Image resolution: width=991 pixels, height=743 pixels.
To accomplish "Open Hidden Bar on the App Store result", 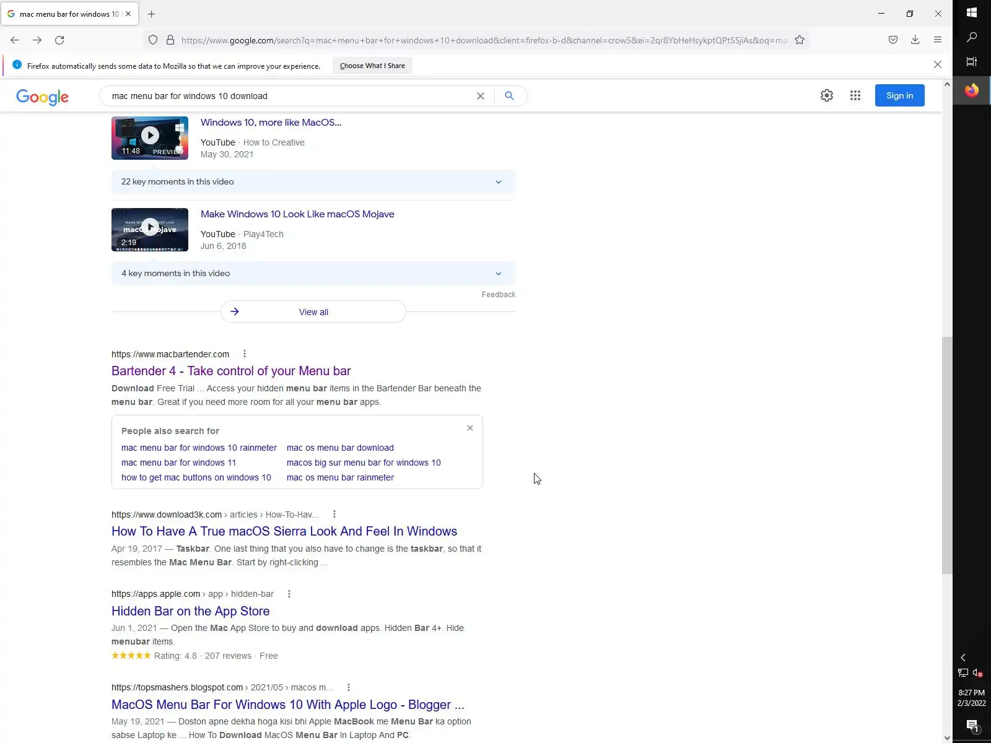I will (191, 611).
